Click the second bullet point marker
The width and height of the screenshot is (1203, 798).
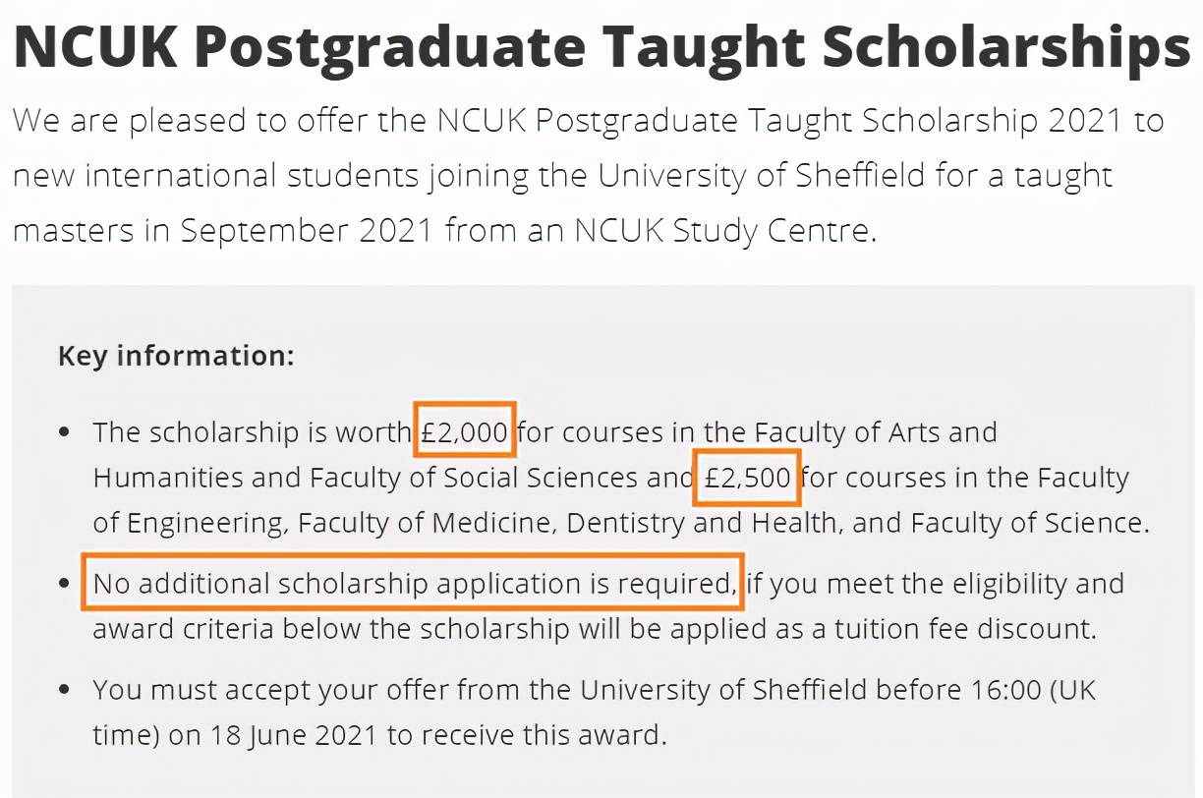pyautogui.click(x=65, y=584)
